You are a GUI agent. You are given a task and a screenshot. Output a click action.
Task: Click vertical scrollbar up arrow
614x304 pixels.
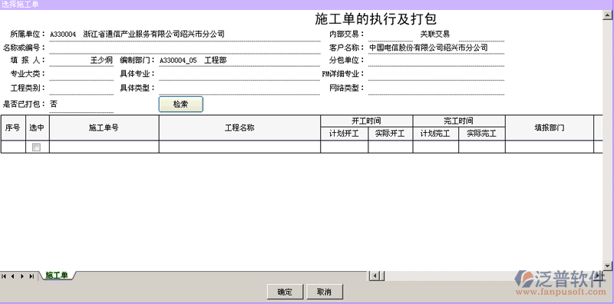point(607,15)
